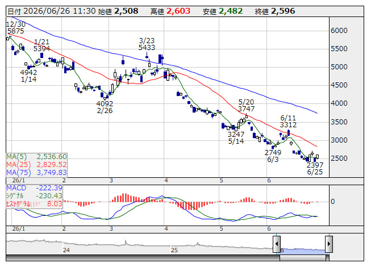Click the 12/30 5875 high label
Screen dimensions: 371x267
pyautogui.click(x=15, y=28)
